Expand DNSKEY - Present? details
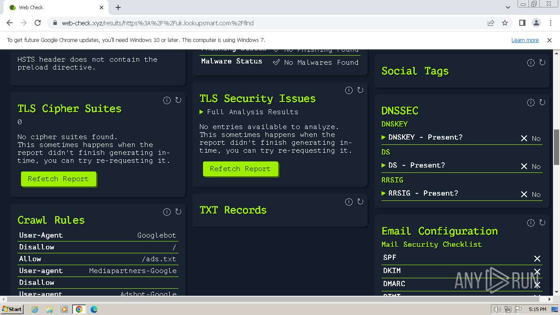 [422, 137]
